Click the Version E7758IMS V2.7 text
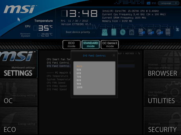 click(x=76, y=24)
